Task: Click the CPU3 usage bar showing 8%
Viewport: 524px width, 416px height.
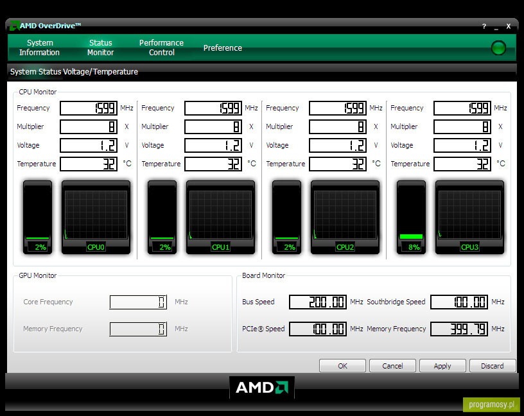Action: tap(412, 217)
